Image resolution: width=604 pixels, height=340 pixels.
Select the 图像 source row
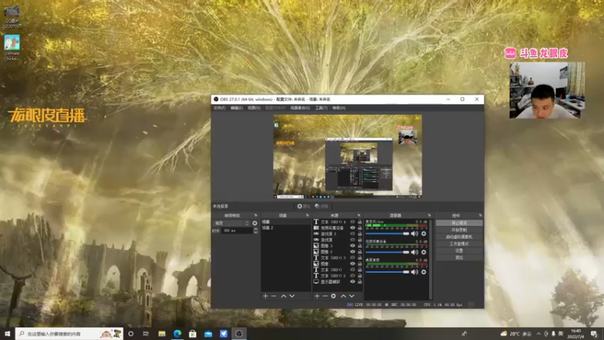click(x=337, y=264)
